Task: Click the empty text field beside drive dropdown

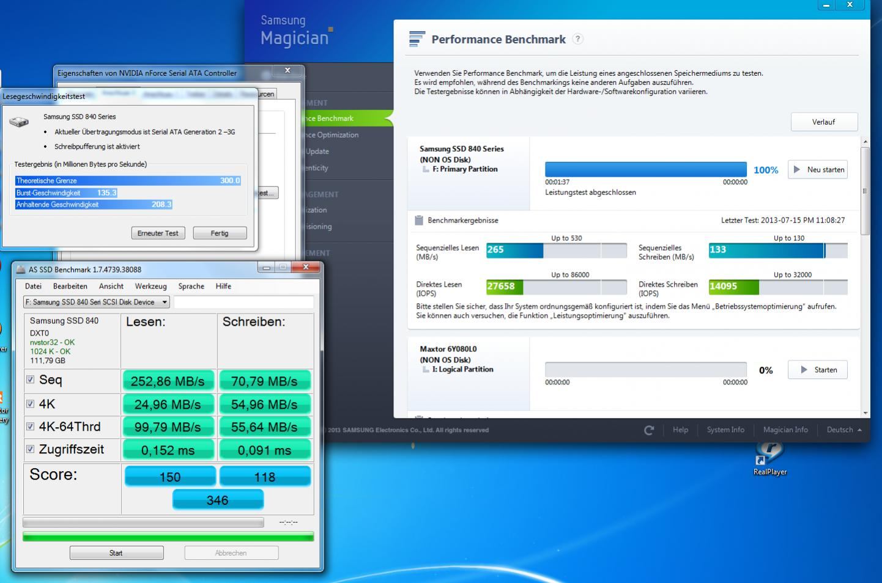Action: pyautogui.click(x=244, y=302)
